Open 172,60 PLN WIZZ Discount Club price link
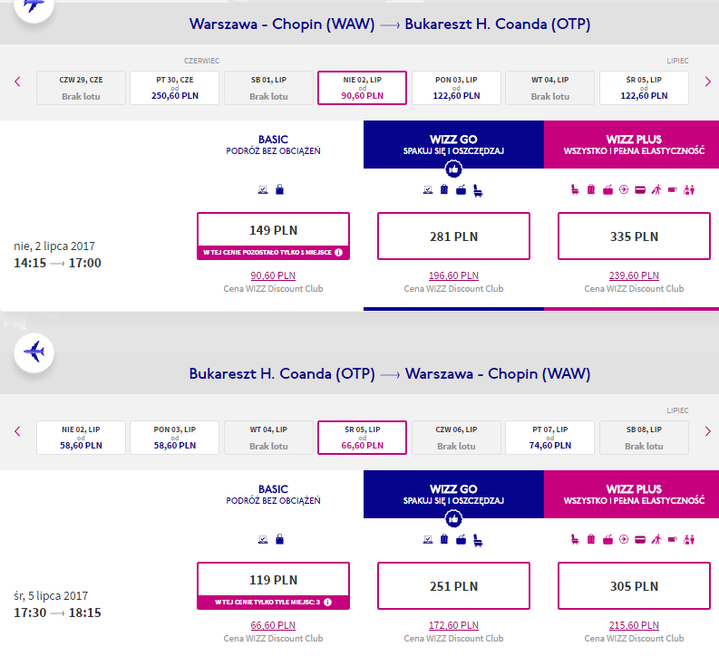719x656 pixels. (x=453, y=625)
